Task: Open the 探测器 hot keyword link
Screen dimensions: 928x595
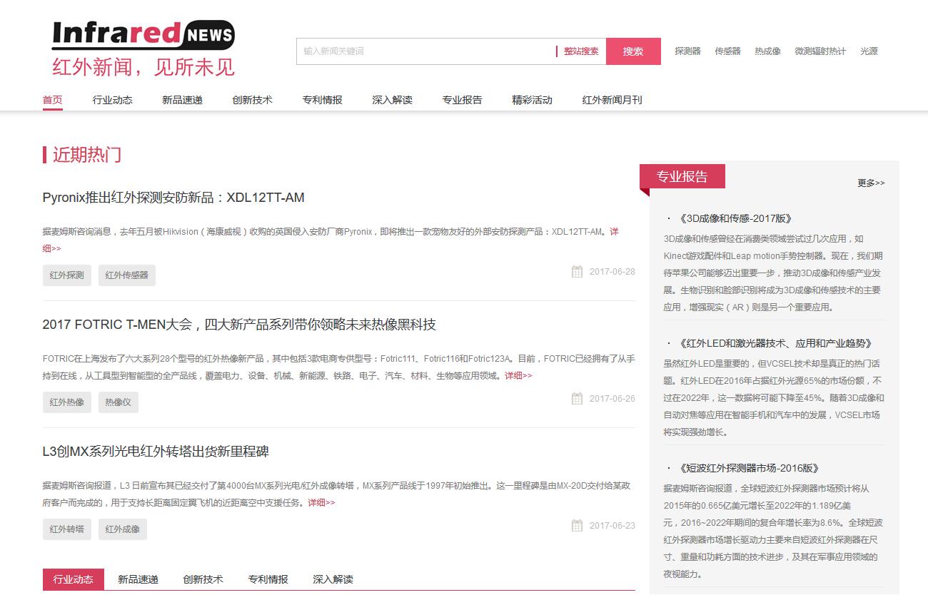Action: click(688, 51)
